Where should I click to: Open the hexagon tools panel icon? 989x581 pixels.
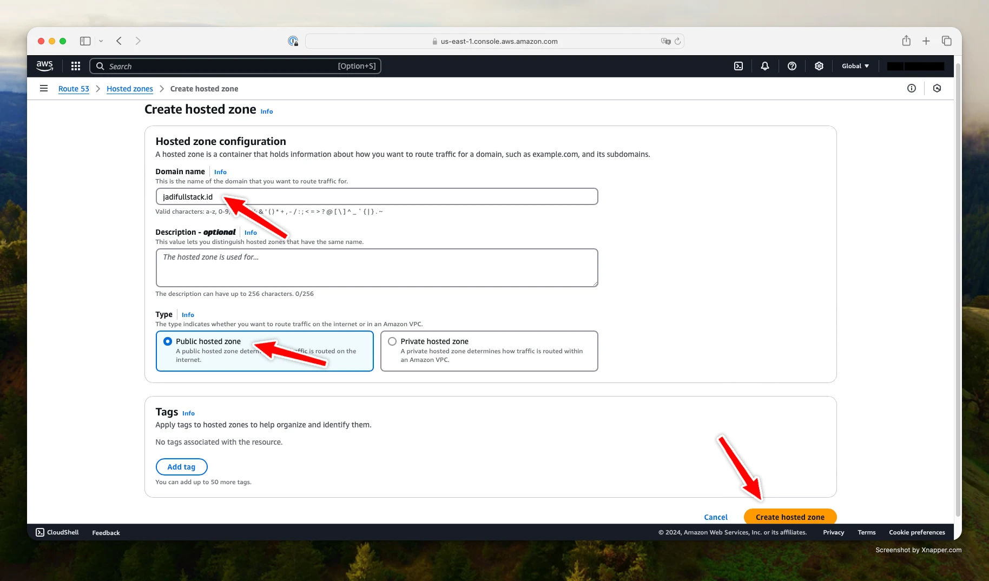click(x=937, y=88)
